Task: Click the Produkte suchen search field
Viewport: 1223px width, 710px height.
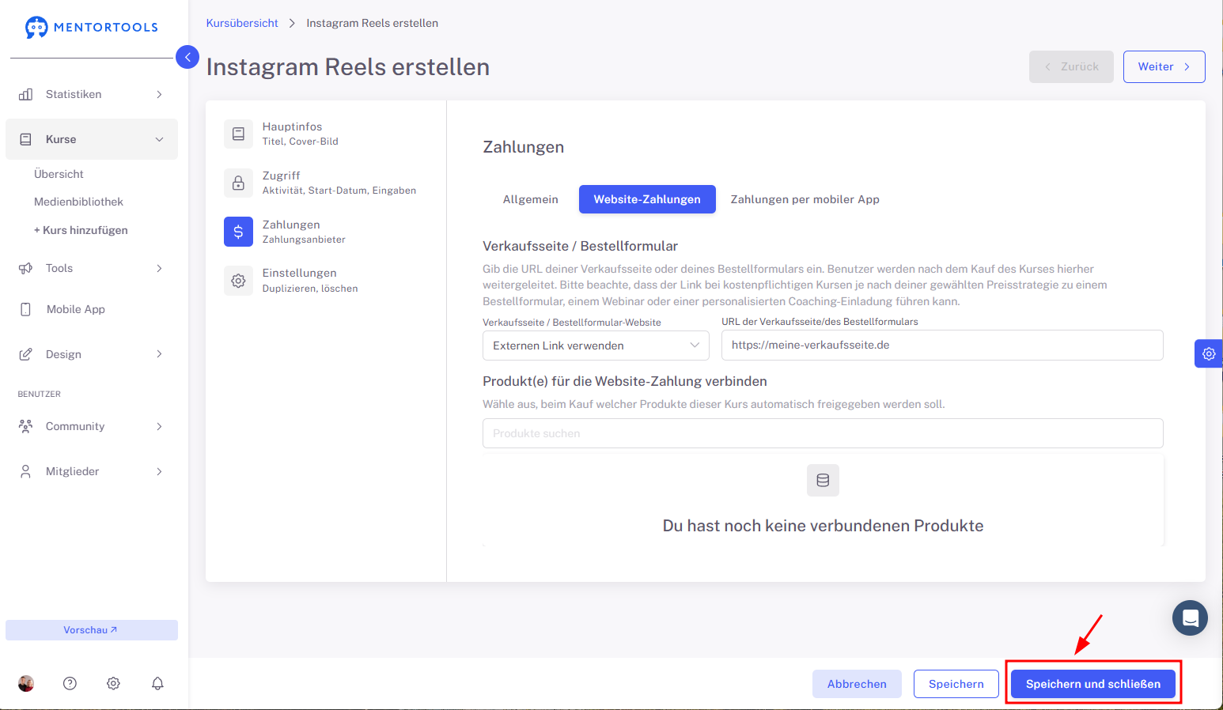Action: click(x=823, y=433)
